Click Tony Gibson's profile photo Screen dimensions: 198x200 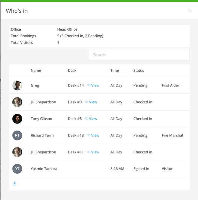(17, 119)
